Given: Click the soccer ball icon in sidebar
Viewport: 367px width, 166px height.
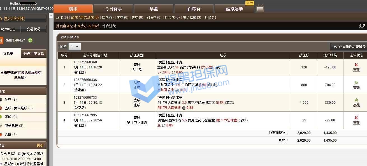Looking at the screenshot, I should point(1,100).
